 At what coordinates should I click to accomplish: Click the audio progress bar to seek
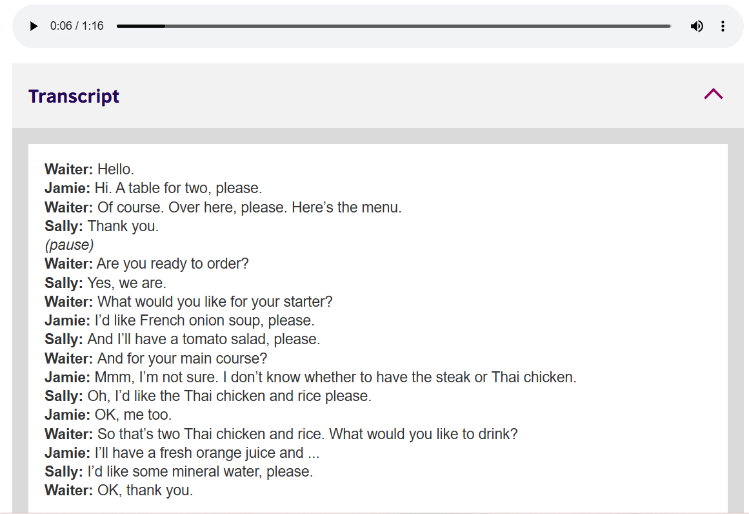pos(394,26)
